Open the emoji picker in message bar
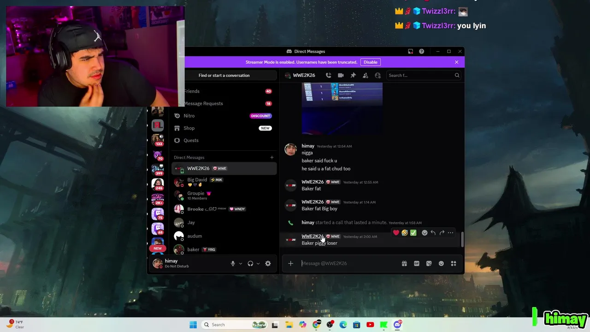Viewport: 590px width, 332px height. (x=441, y=263)
